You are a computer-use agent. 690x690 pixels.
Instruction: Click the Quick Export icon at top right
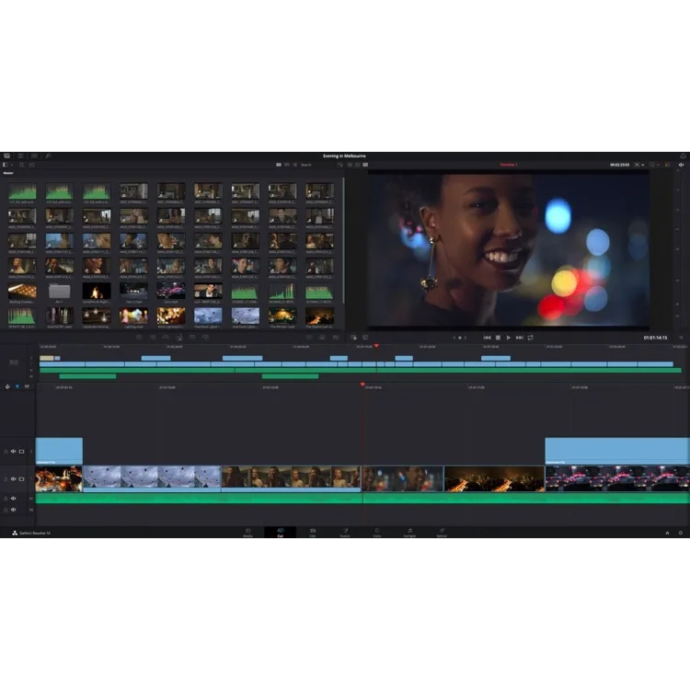683,155
